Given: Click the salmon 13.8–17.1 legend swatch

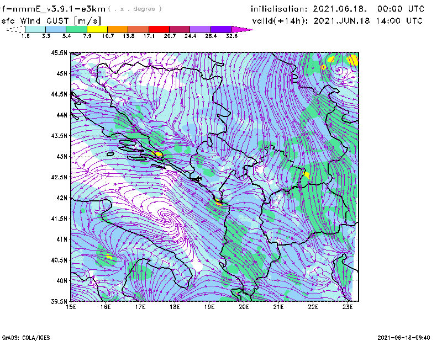Looking at the screenshot, I should [x=139, y=29].
